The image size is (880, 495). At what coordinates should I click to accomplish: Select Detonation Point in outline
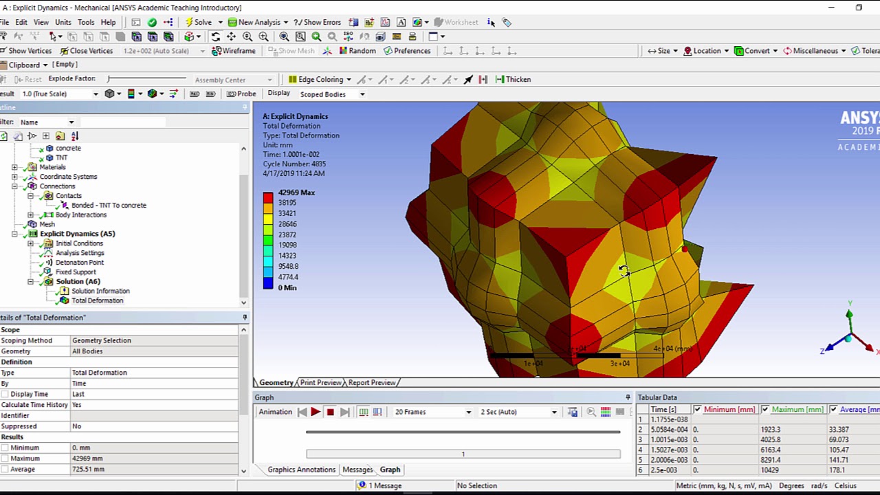click(x=80, y=263)
